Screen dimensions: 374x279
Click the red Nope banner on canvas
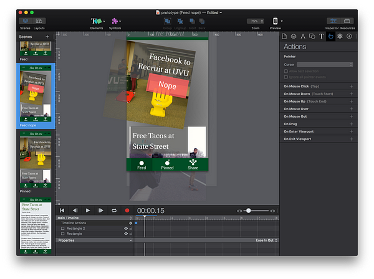pyautogui.click(x=168, y=85)
